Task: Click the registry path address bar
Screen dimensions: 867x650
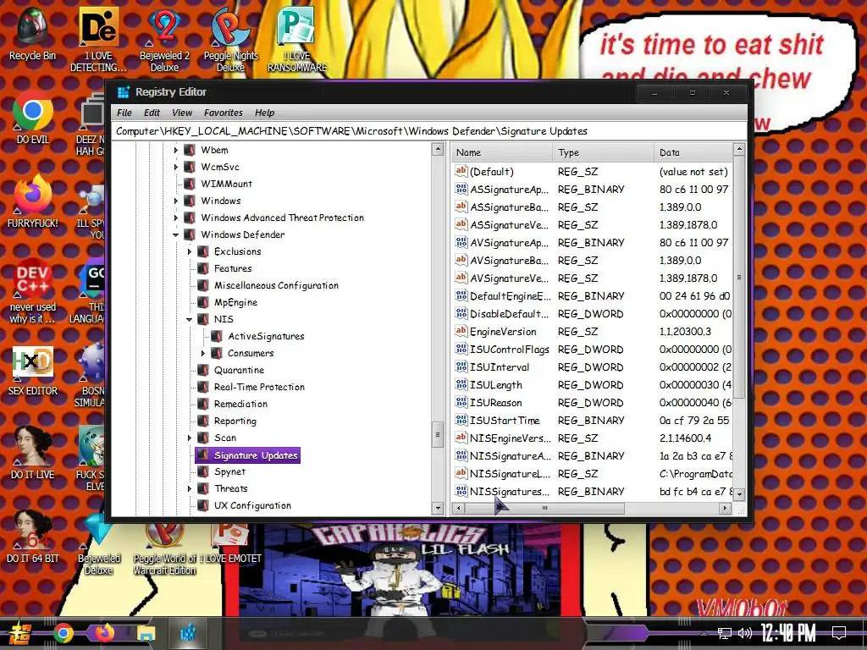Action: point(428,131)
